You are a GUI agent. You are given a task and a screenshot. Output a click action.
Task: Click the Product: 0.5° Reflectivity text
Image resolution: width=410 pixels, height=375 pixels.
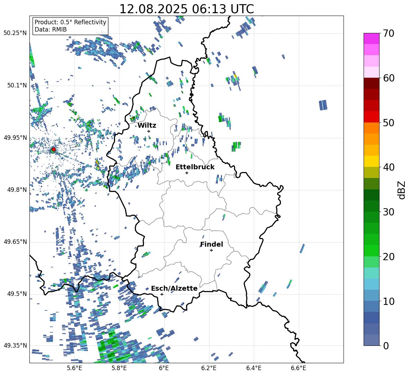click(x=70, y=22)
